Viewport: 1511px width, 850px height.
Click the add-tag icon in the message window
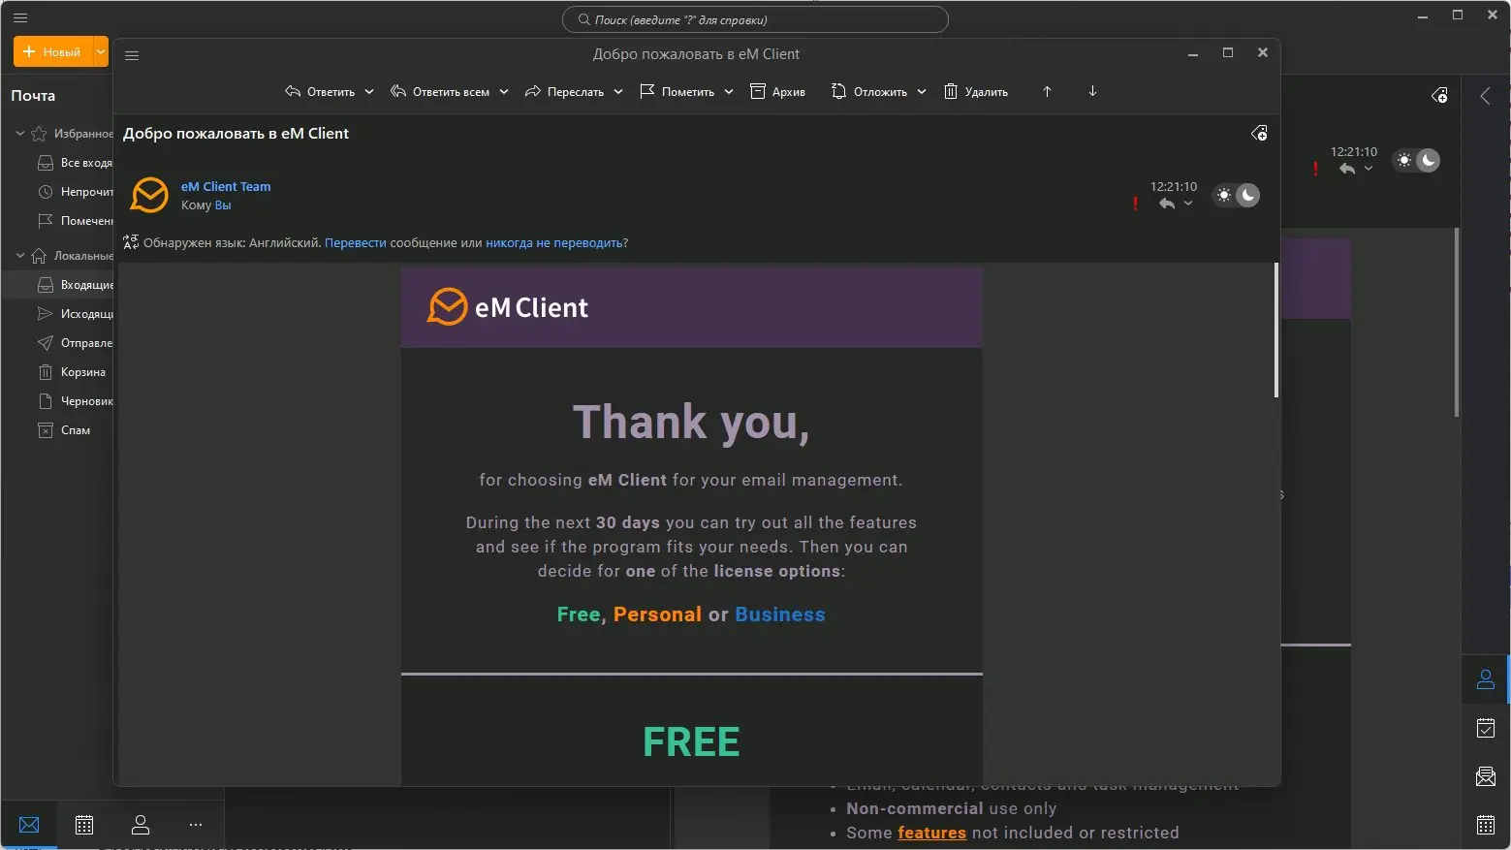(1259, 134)
